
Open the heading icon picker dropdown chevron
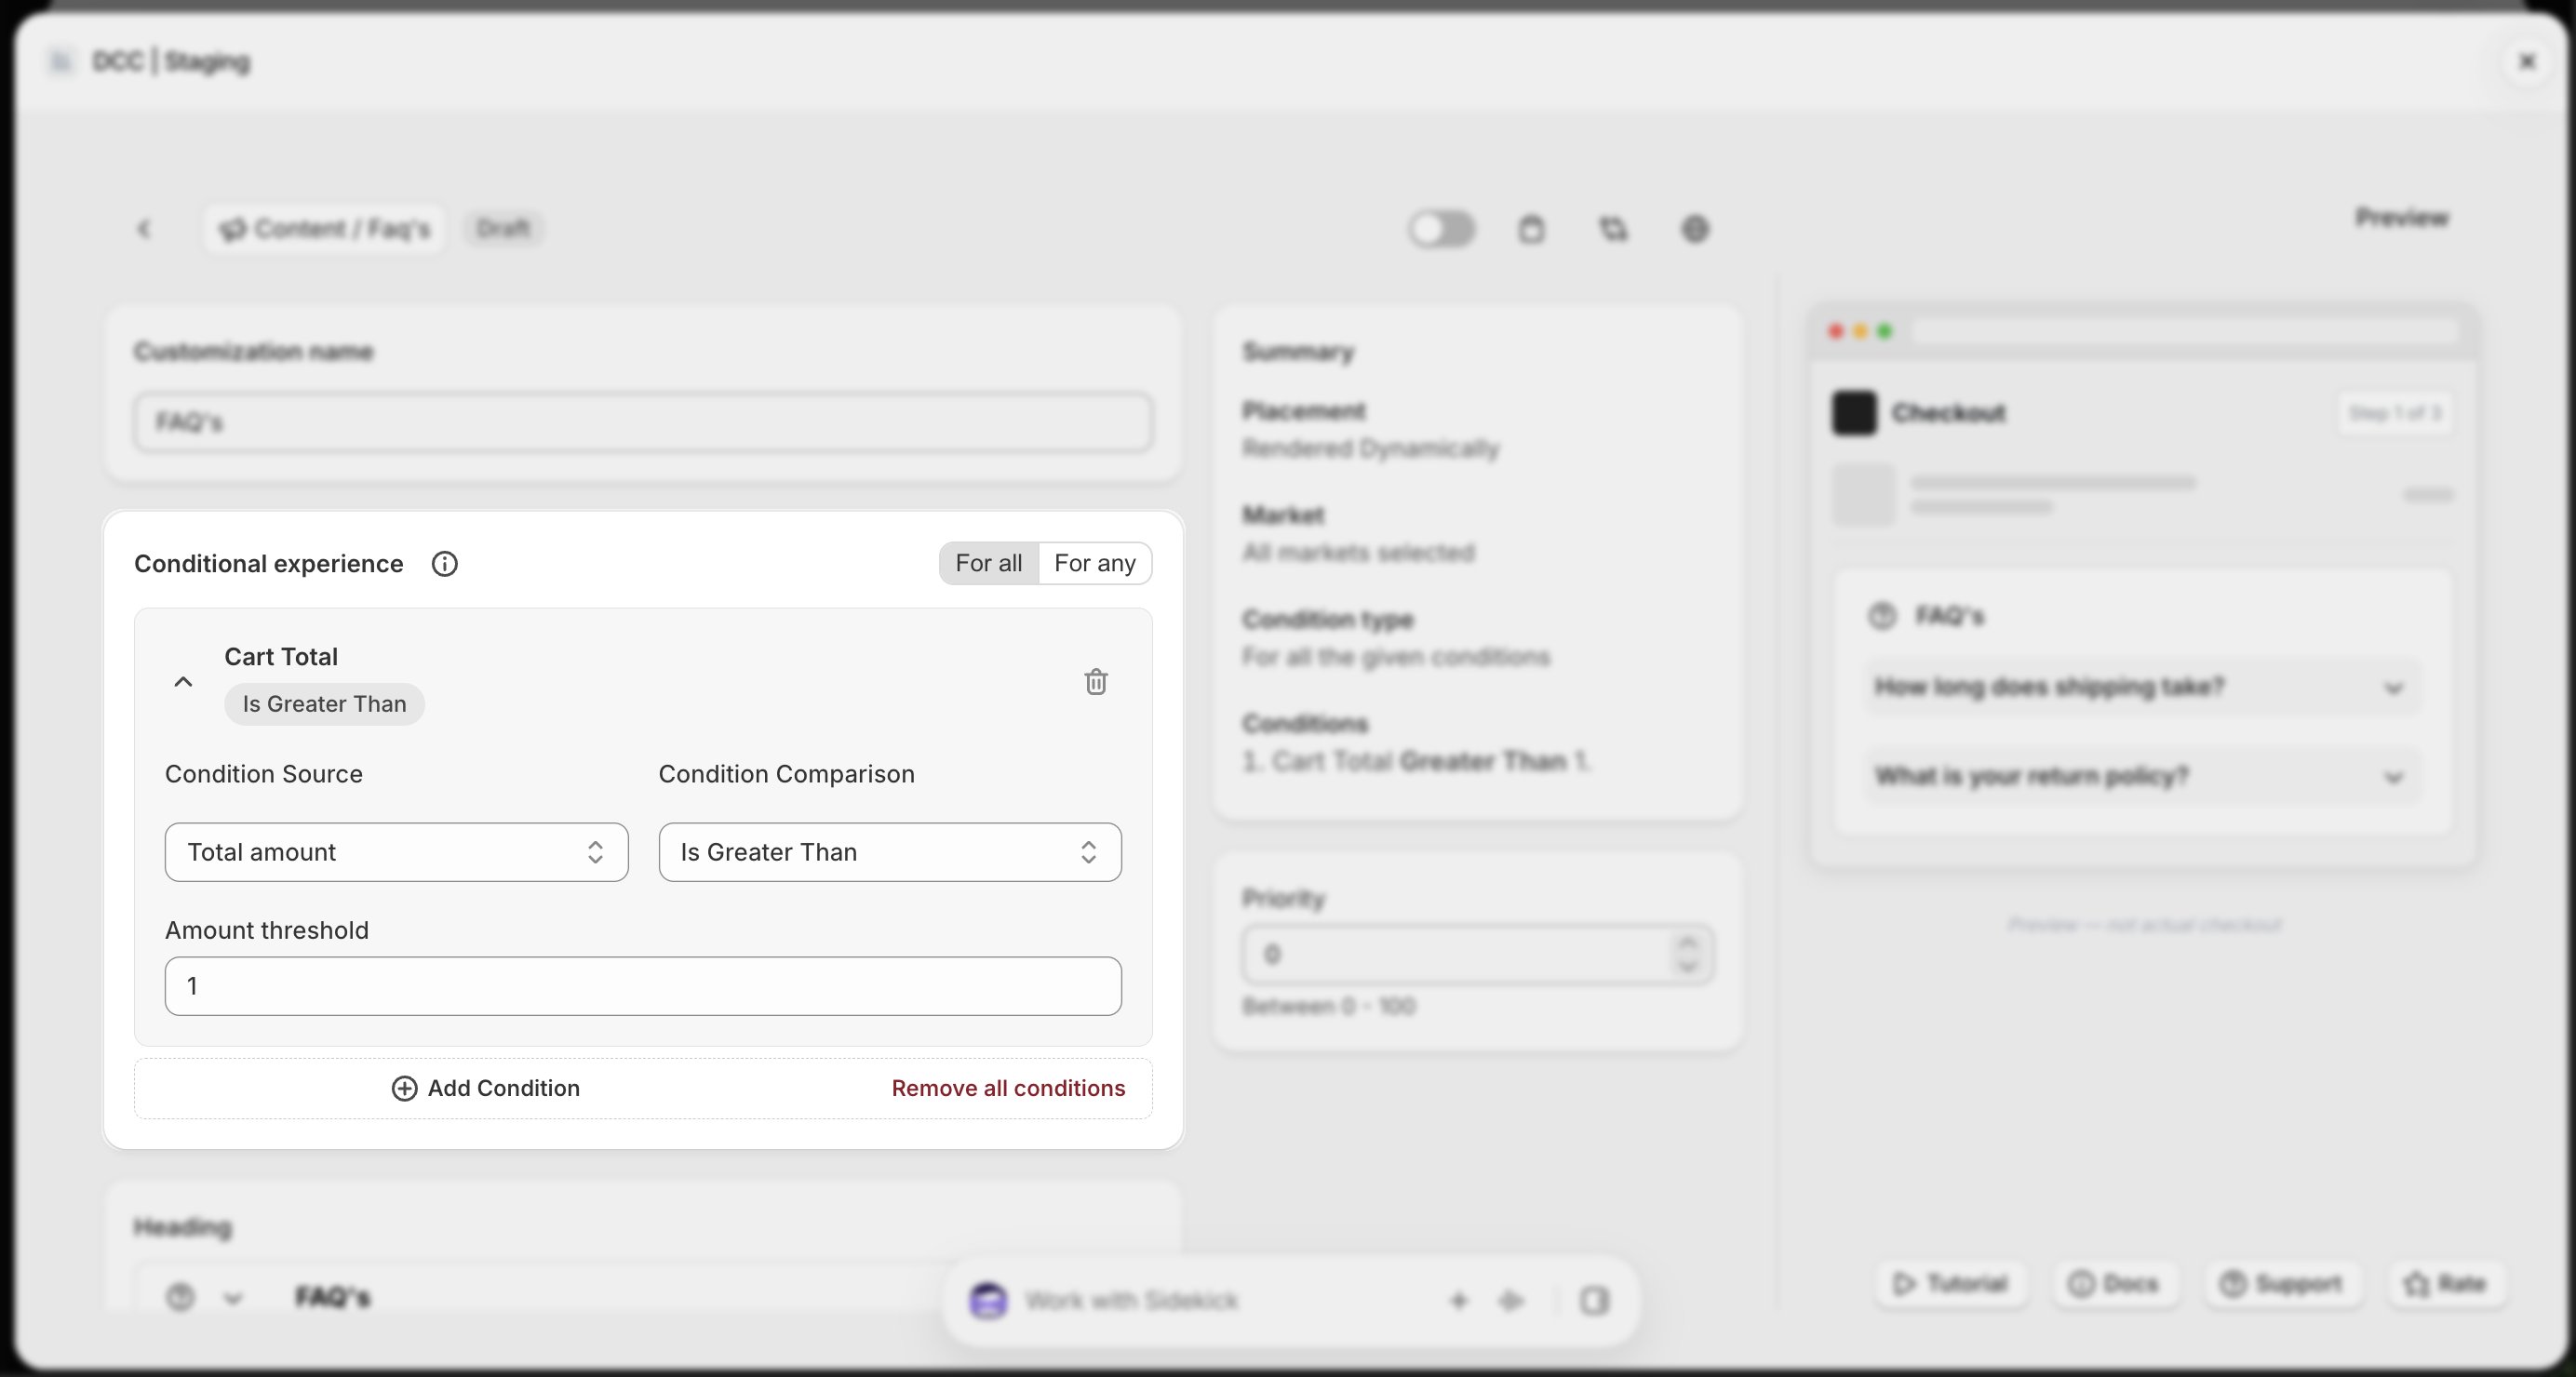coord(233,1298)
